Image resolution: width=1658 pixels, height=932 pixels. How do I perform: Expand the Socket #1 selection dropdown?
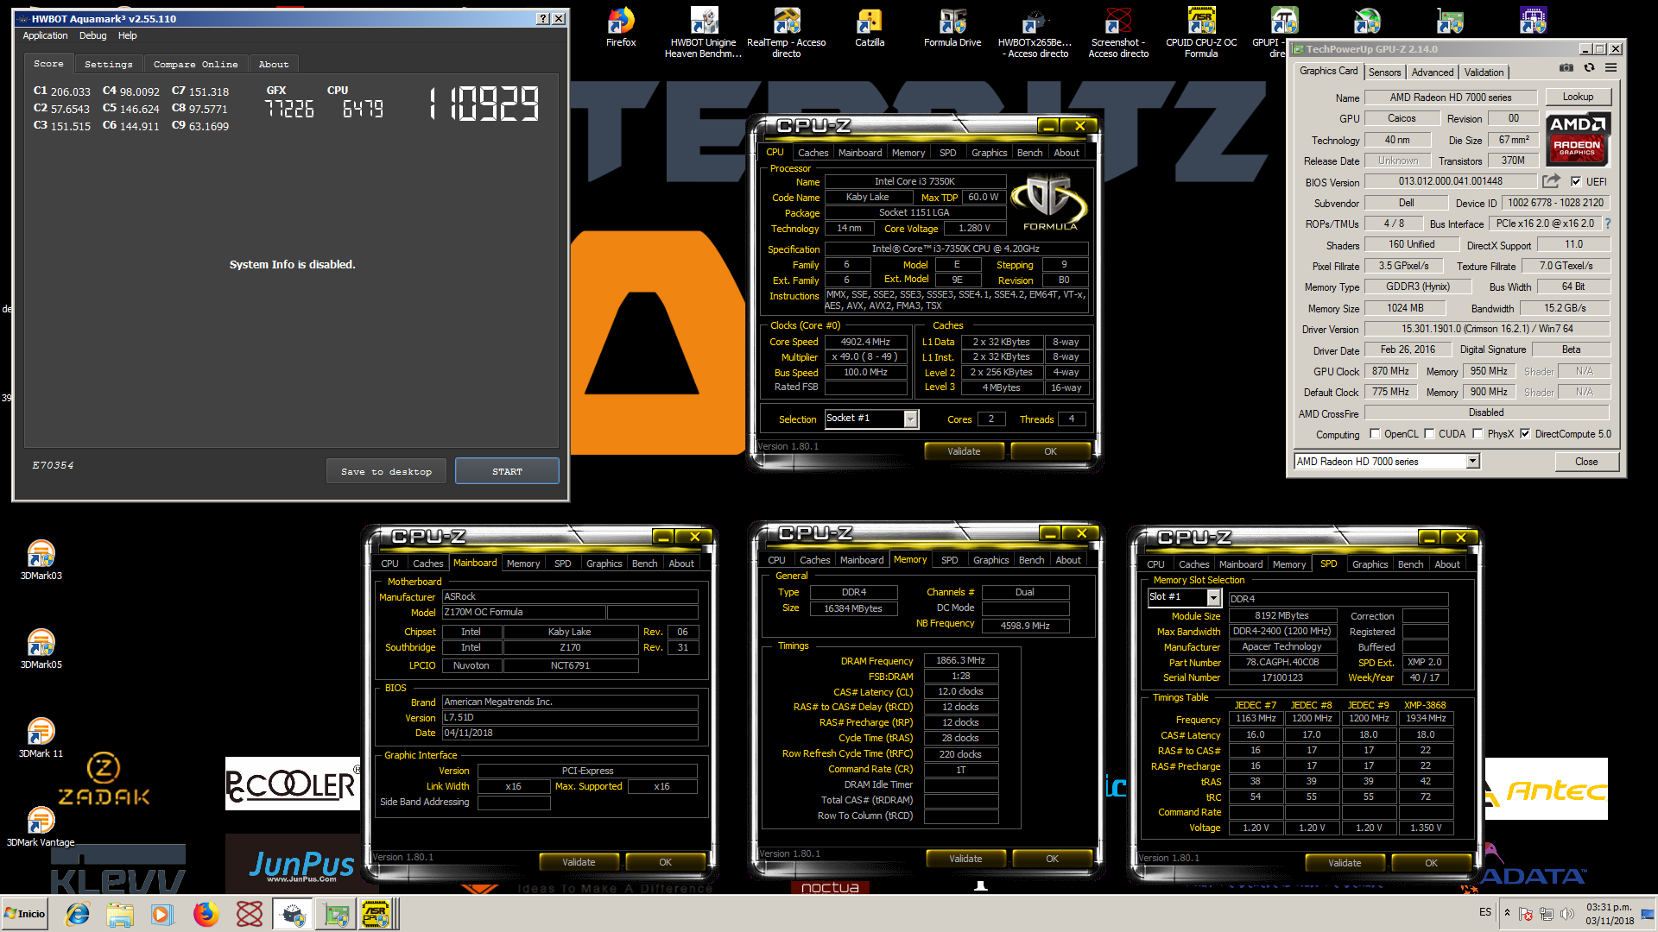coord(910,419)
